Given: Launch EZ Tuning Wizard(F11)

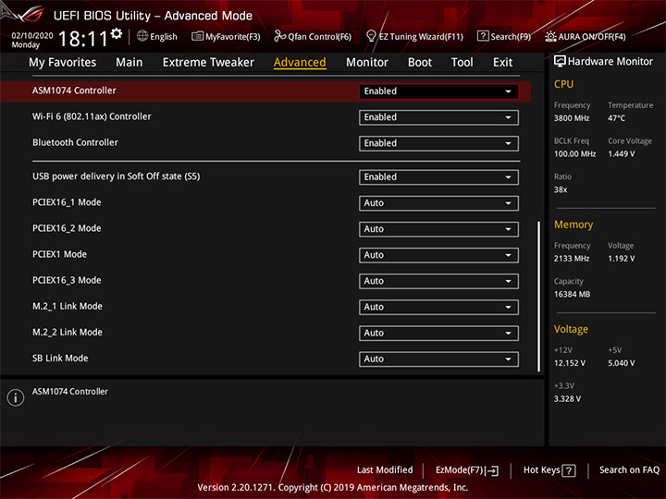Looking at the screenshot, I should (414, 36).
